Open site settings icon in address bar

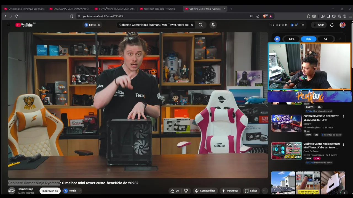[79, 16]
